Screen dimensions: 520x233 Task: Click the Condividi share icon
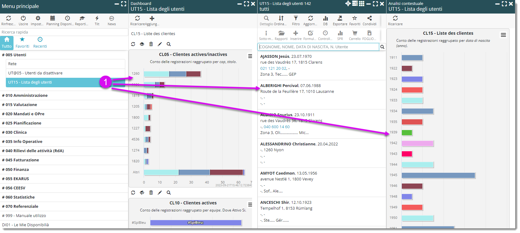point(369,18)
